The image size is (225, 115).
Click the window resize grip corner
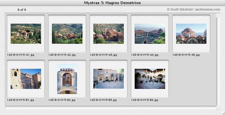[x=223, y=113]
